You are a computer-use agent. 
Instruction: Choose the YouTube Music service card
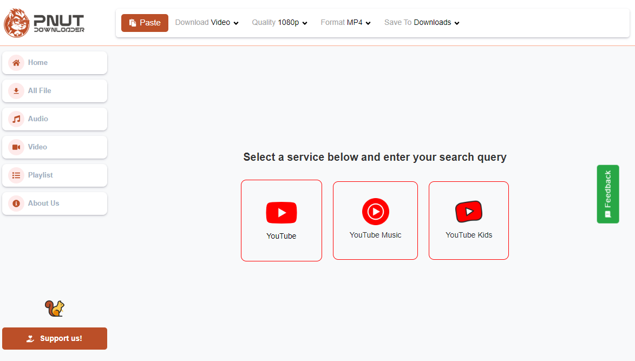coord(375,221)
